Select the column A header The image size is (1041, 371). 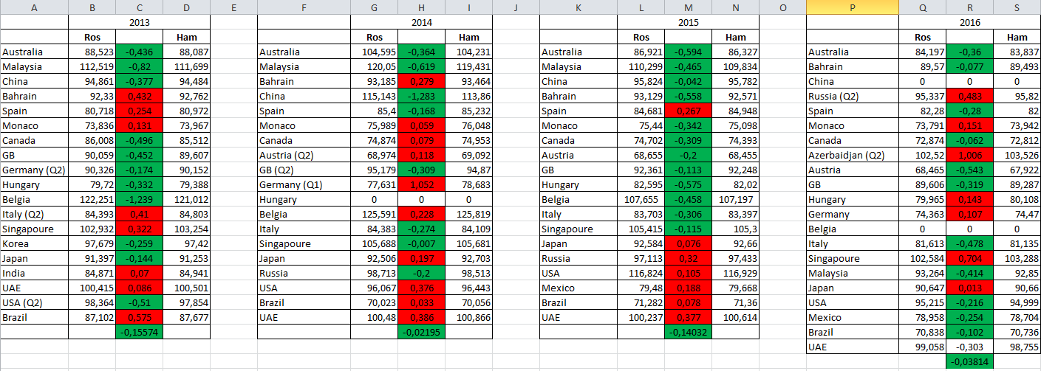click(34, 7)
